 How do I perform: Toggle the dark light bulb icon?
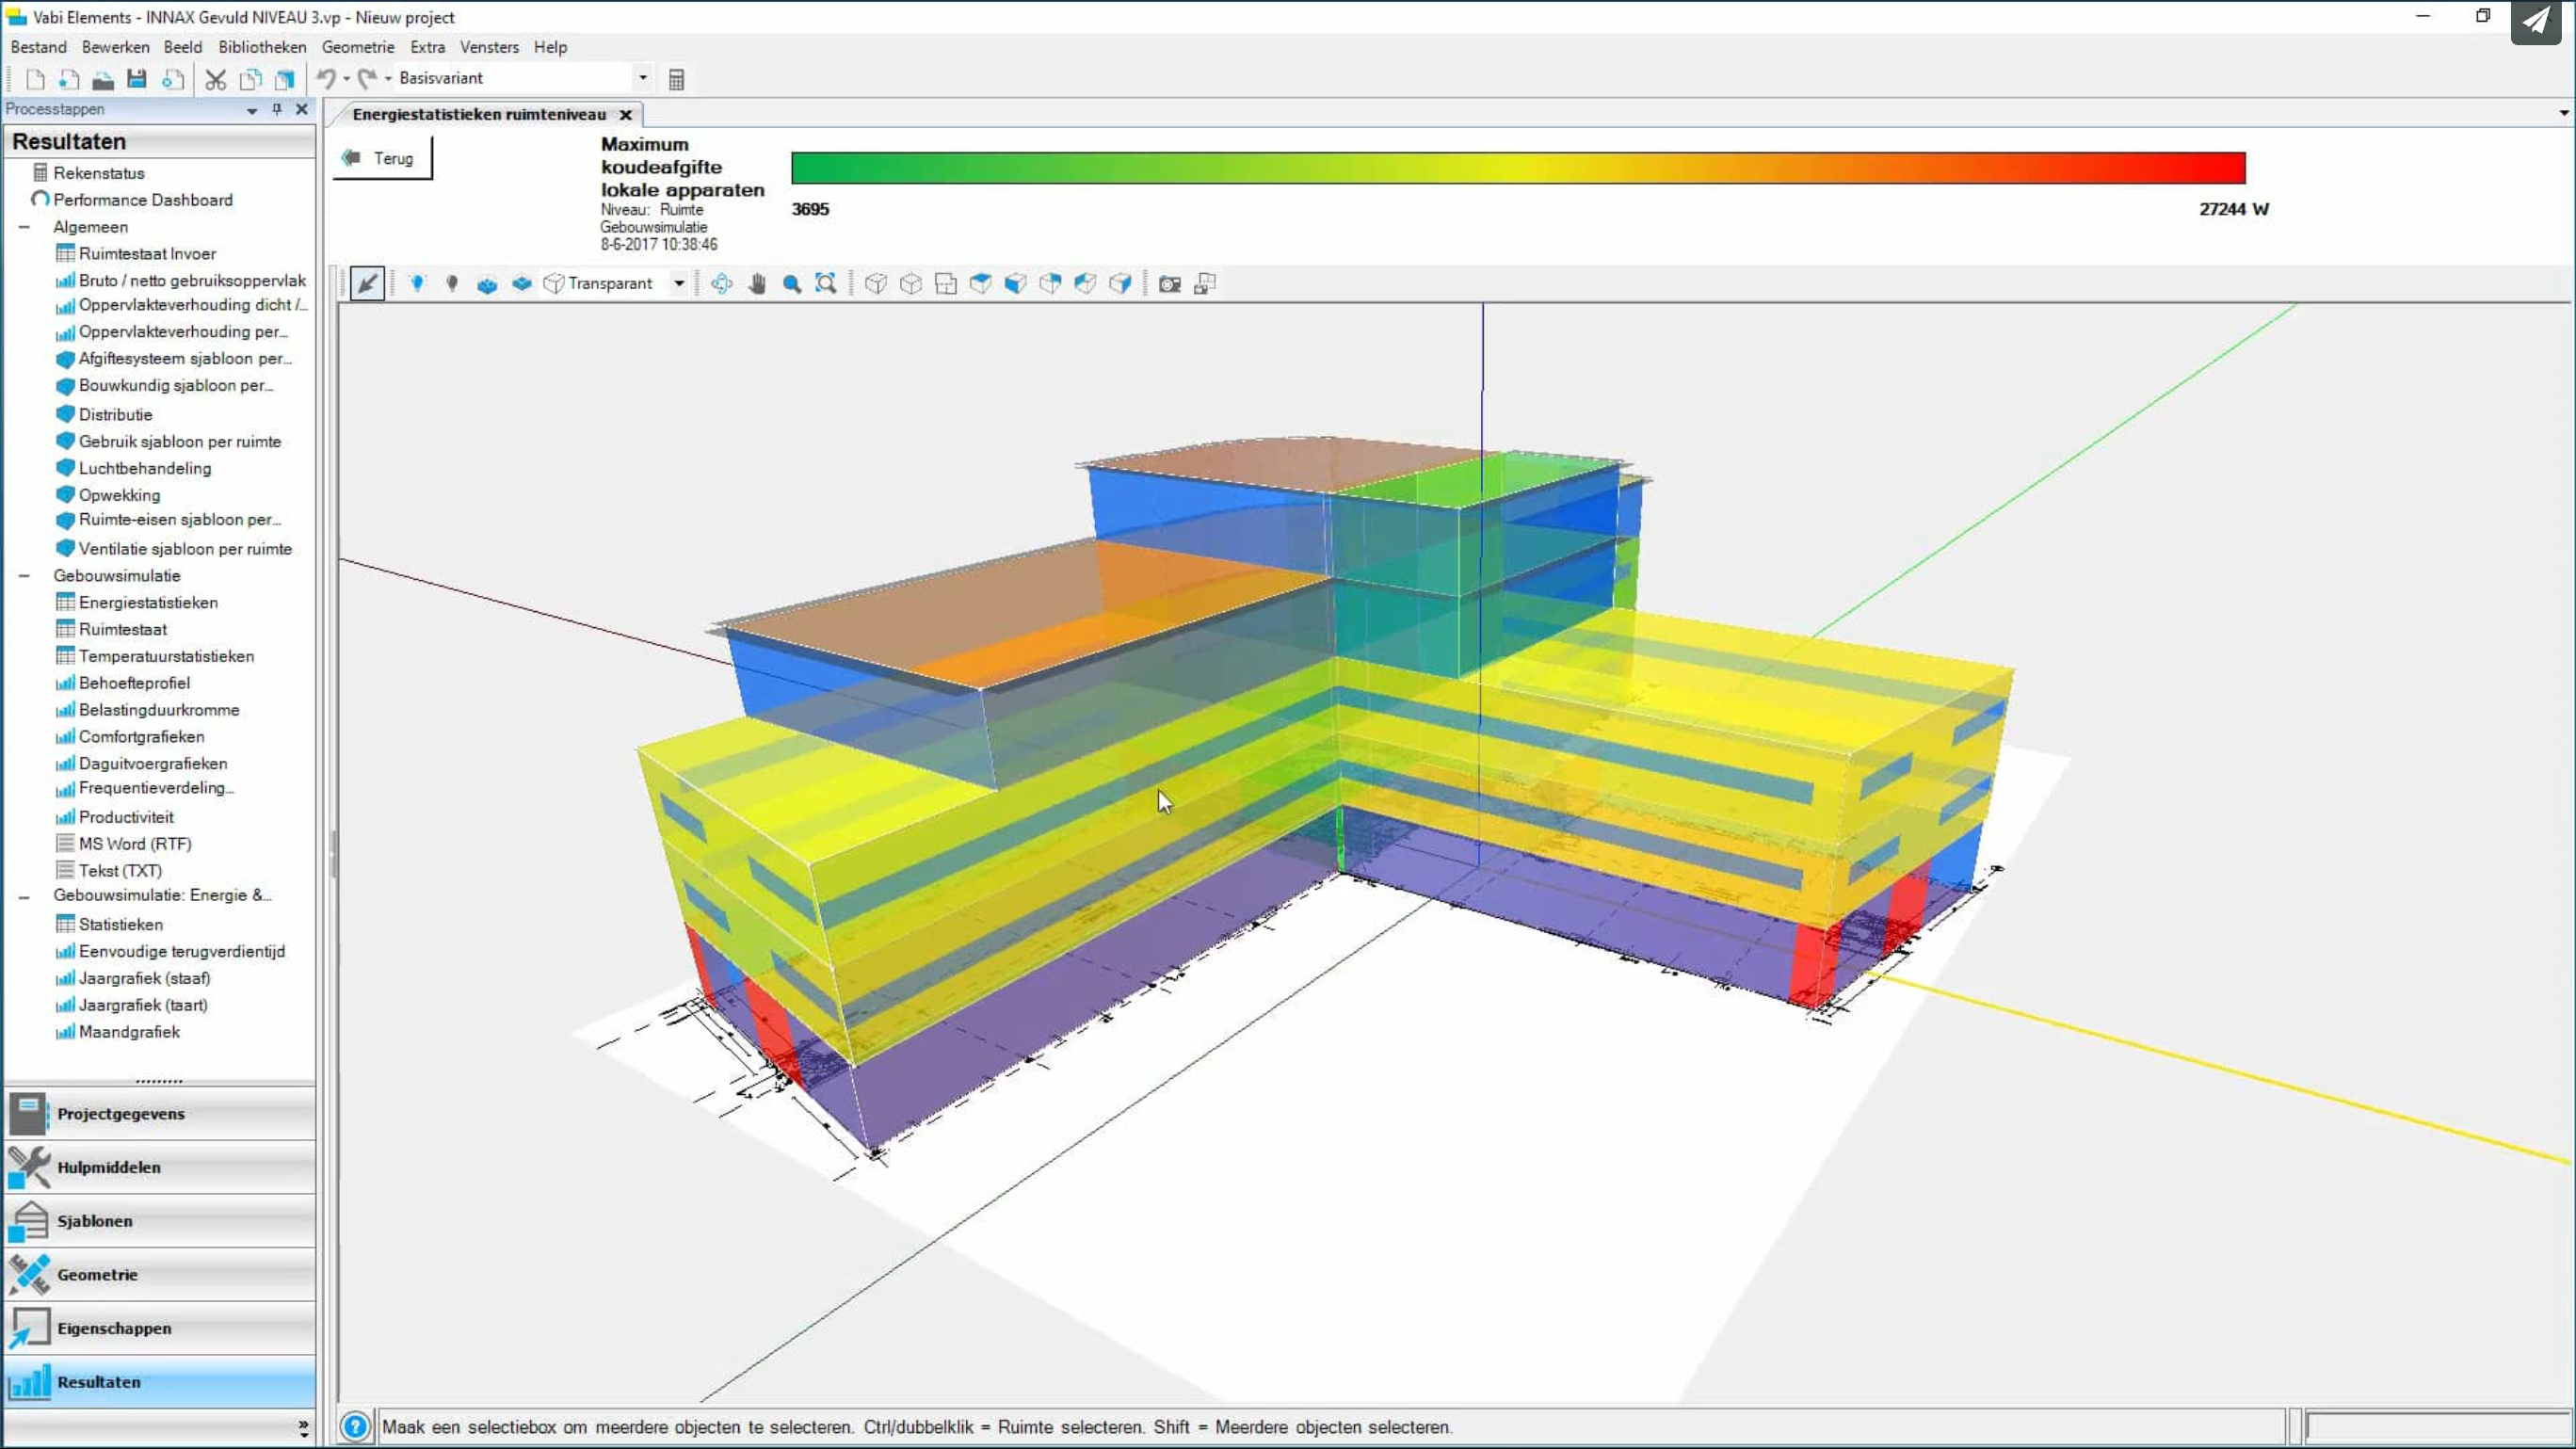pos(452,284)
